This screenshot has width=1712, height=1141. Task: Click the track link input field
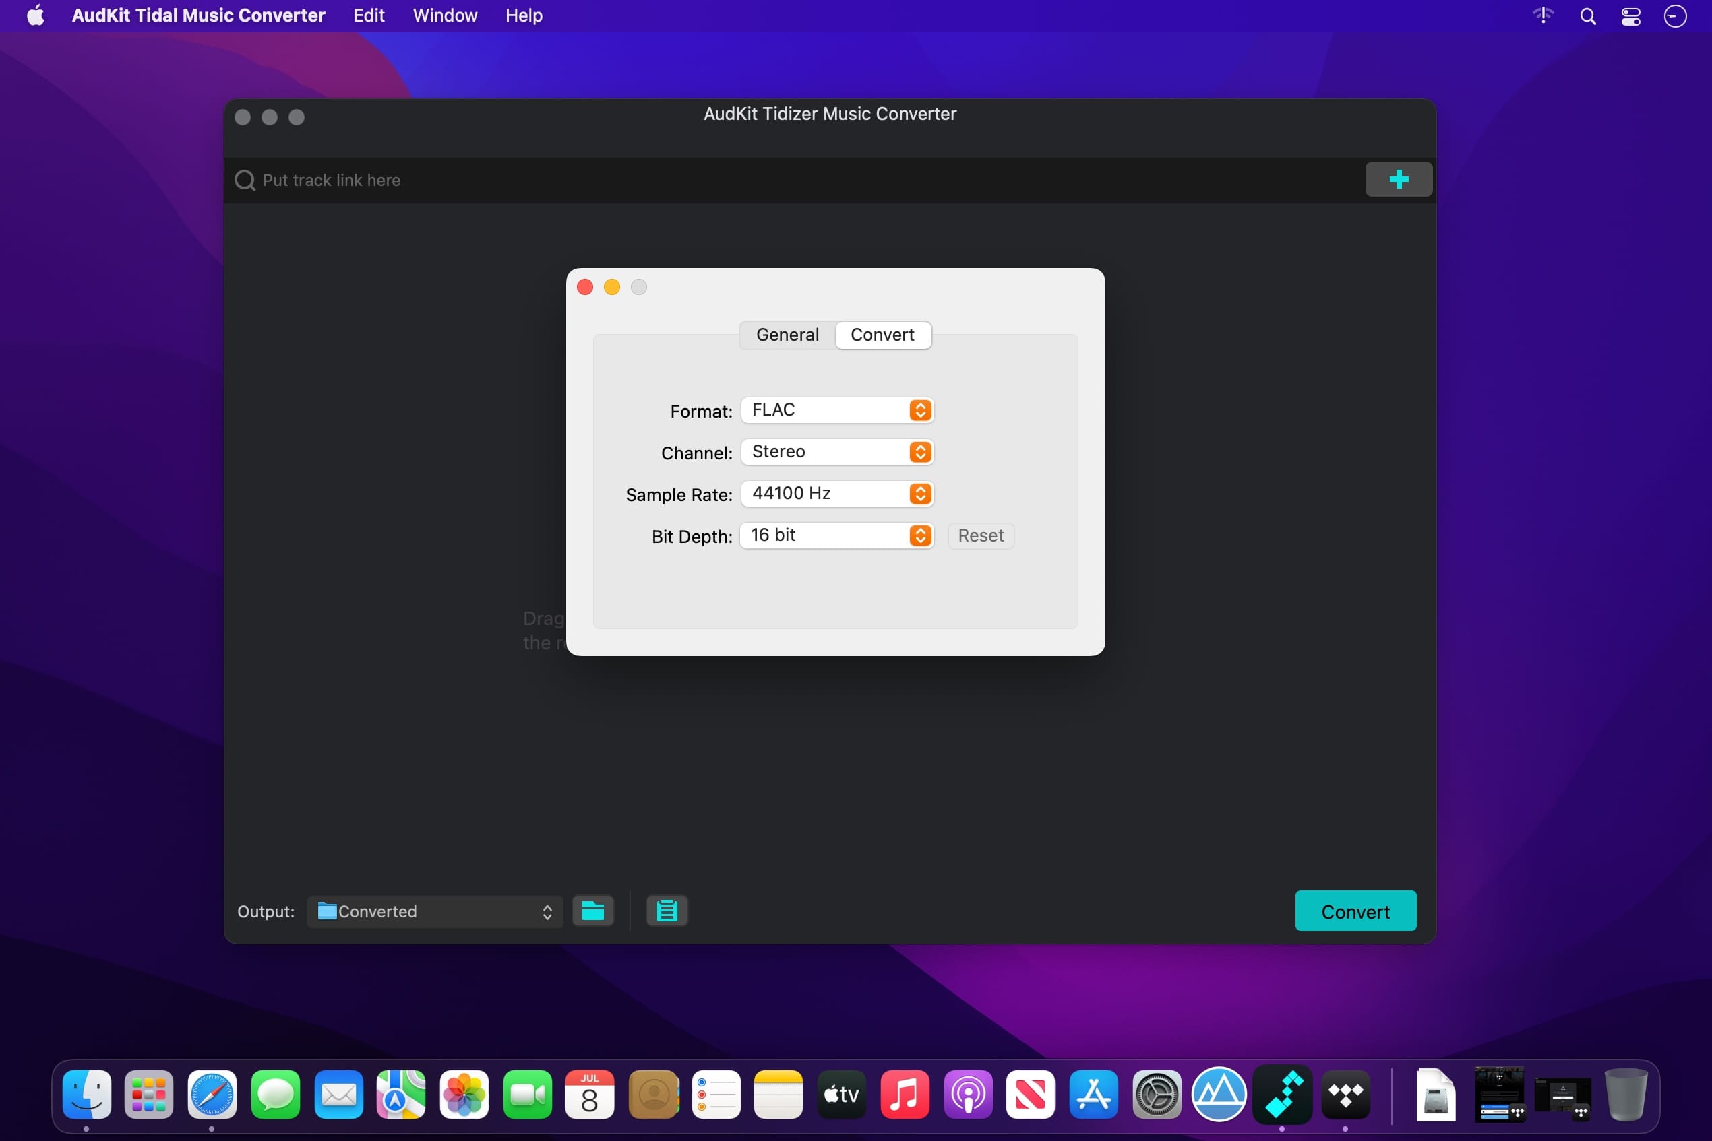(x=800, y=178)
